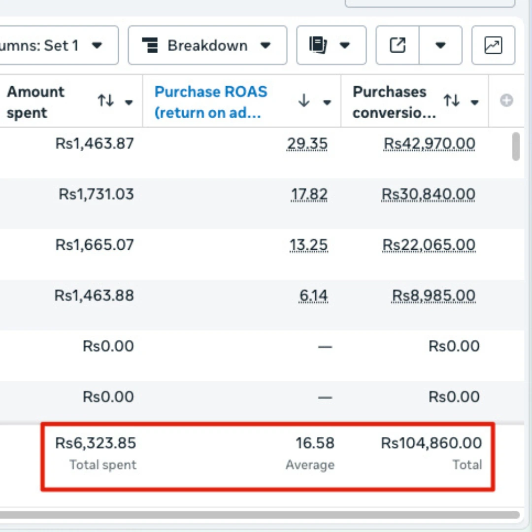The image size is (532, 532).
Task: Open Amount spent column options caret
Action: pyautogui.click(x=129, y=102)
